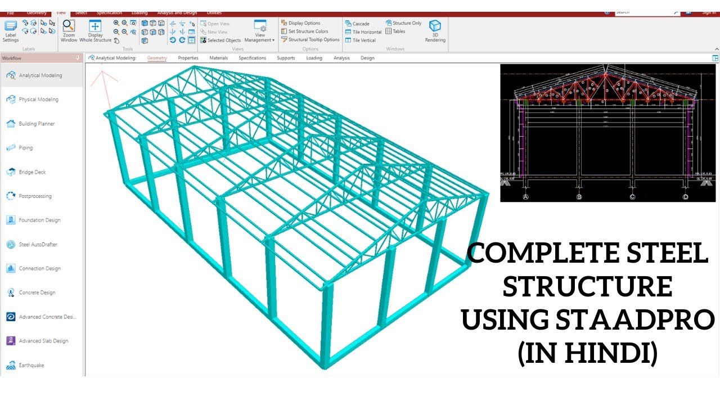
Task: Open the Concrete Design workflow
Action: tap(42, 292)
